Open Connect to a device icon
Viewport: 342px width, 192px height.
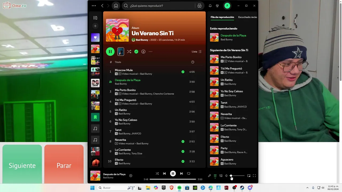pyautogui.click(x=221, y=176)
